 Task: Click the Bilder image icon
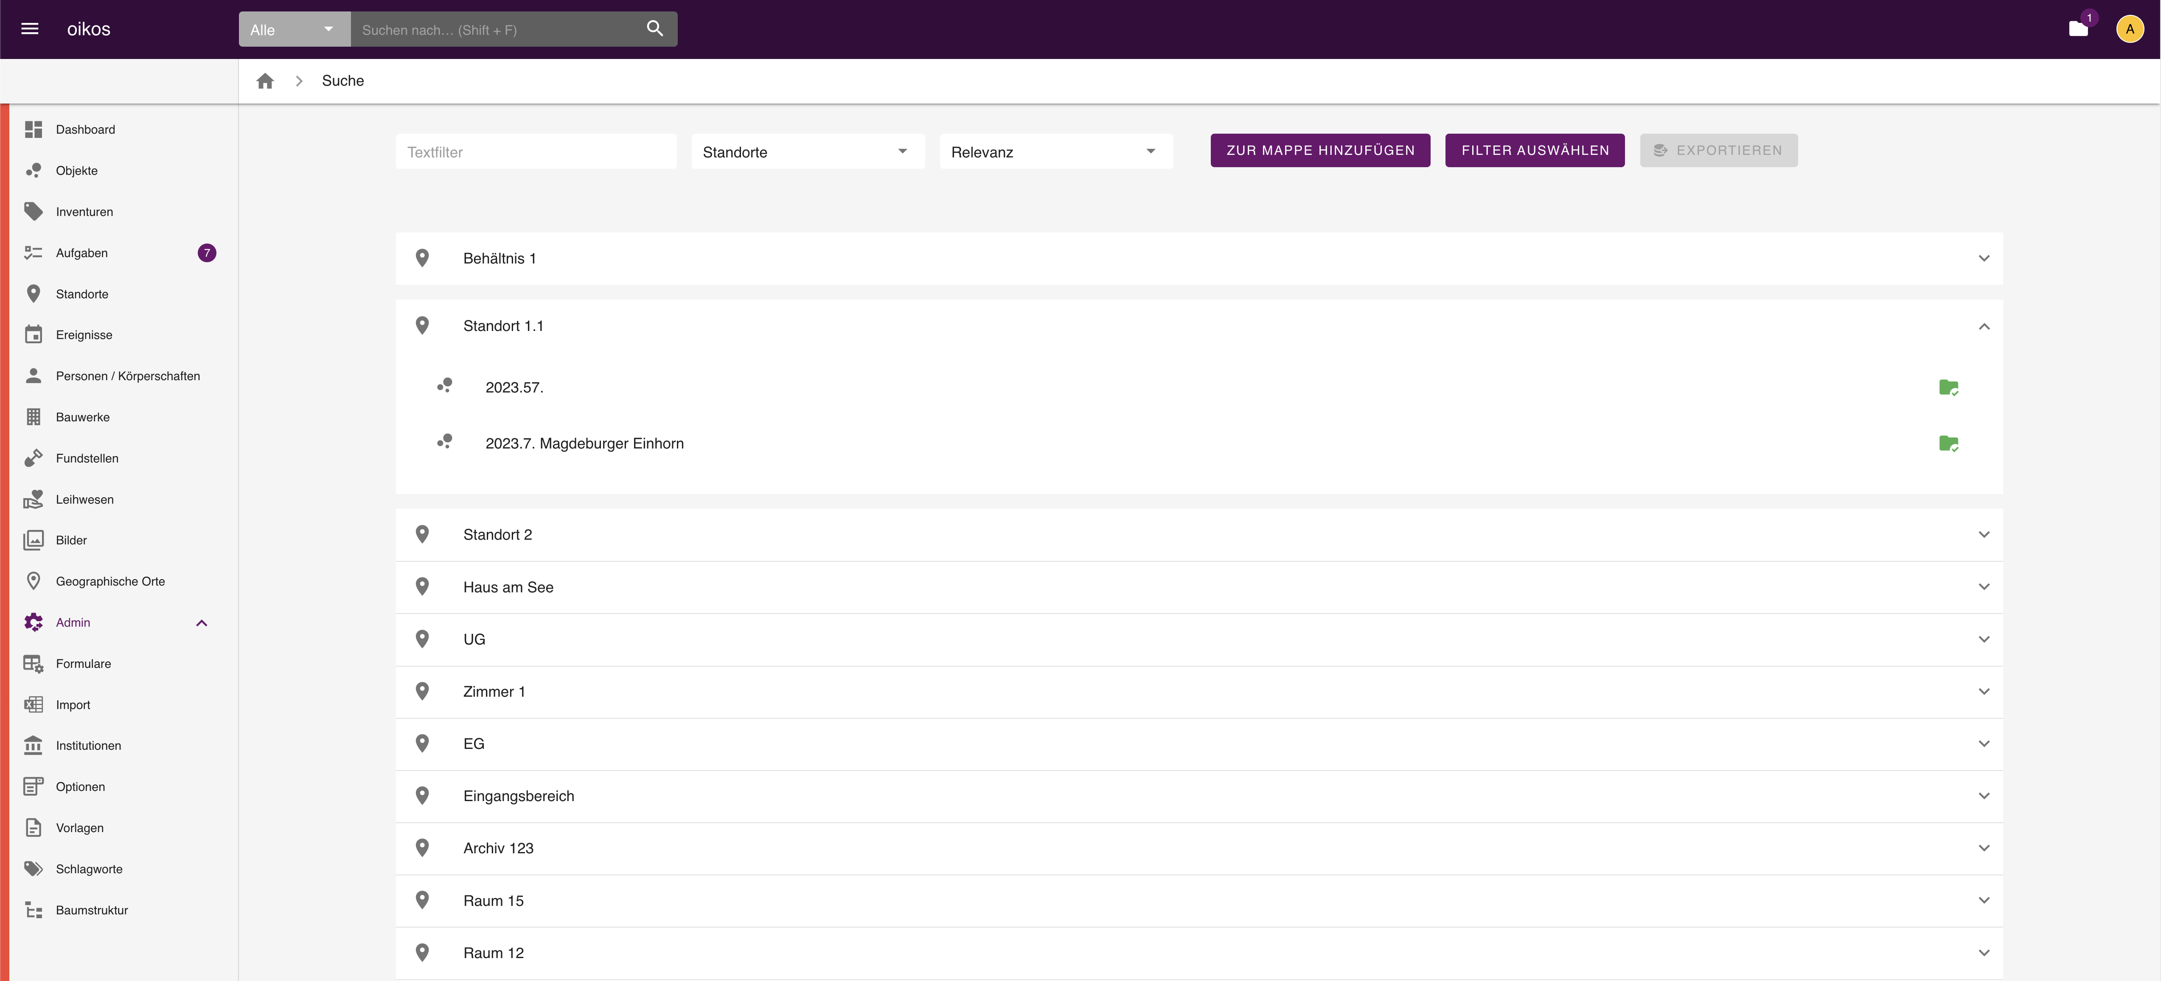[34, 540]
